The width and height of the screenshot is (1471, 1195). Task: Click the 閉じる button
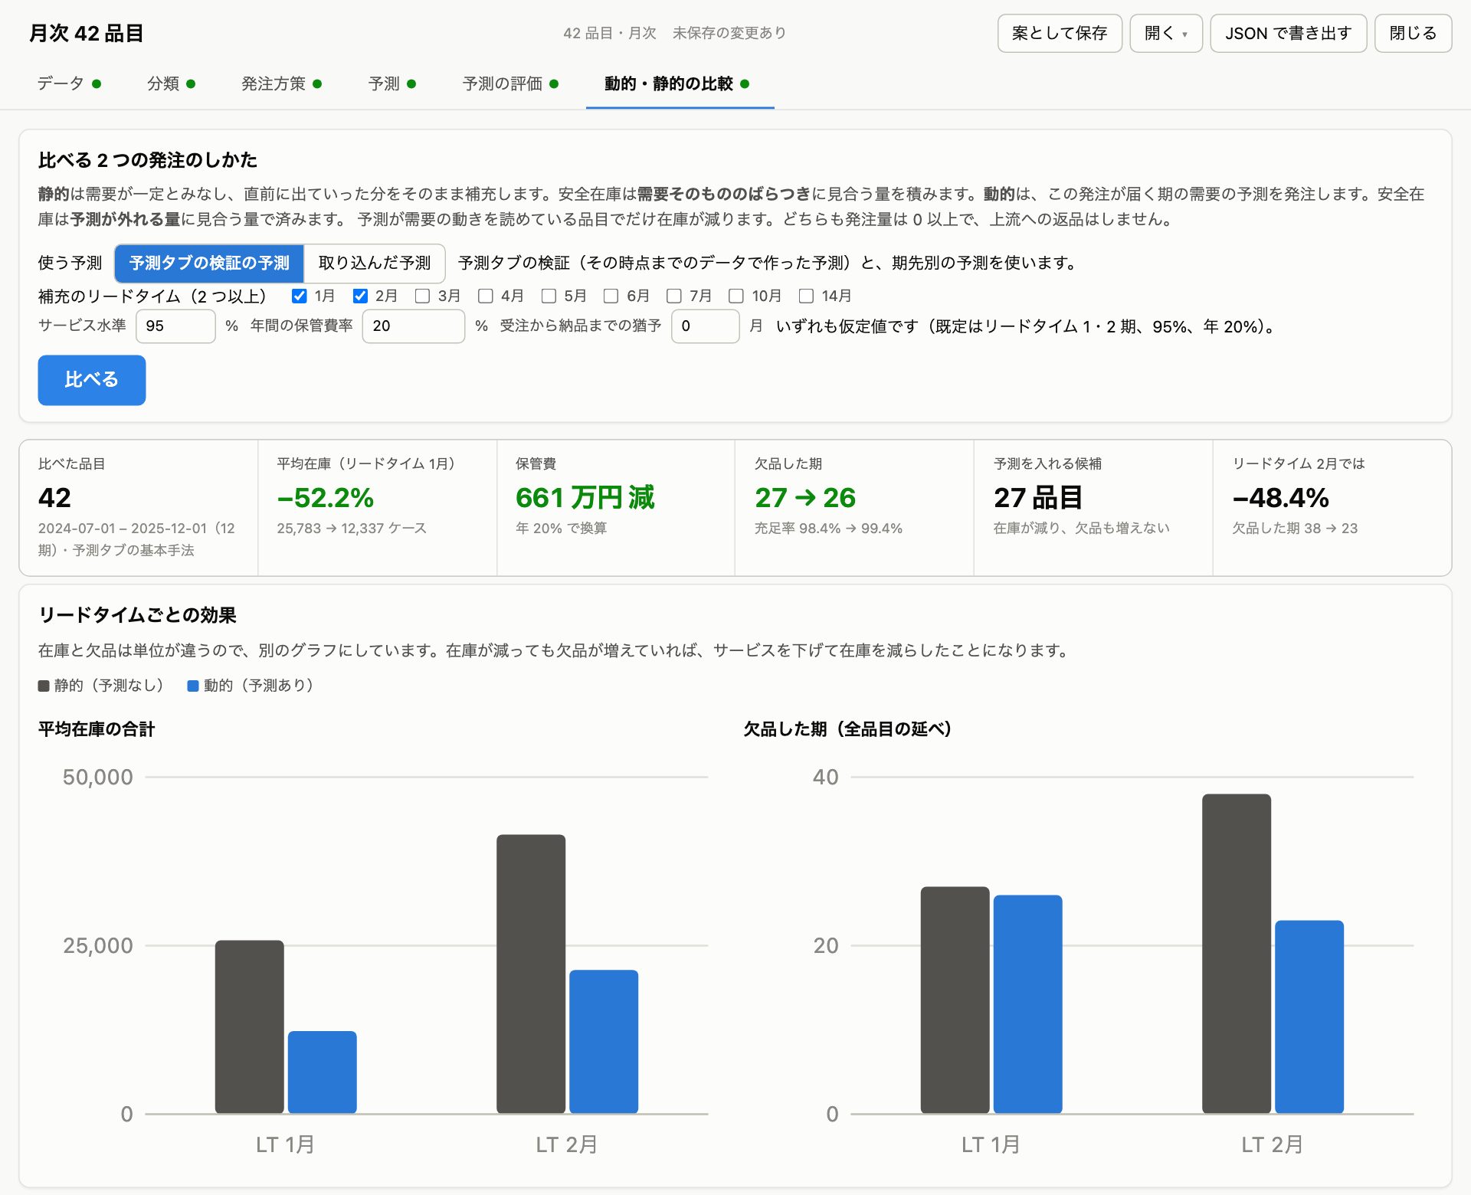point(1413,33)
